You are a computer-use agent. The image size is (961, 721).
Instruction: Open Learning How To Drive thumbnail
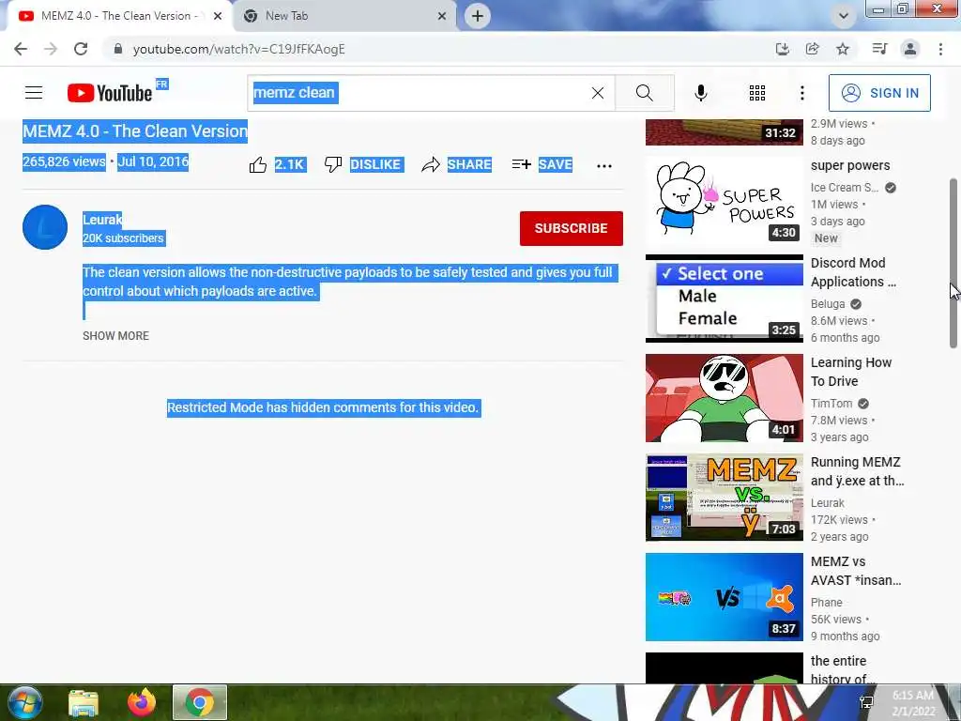724,398
